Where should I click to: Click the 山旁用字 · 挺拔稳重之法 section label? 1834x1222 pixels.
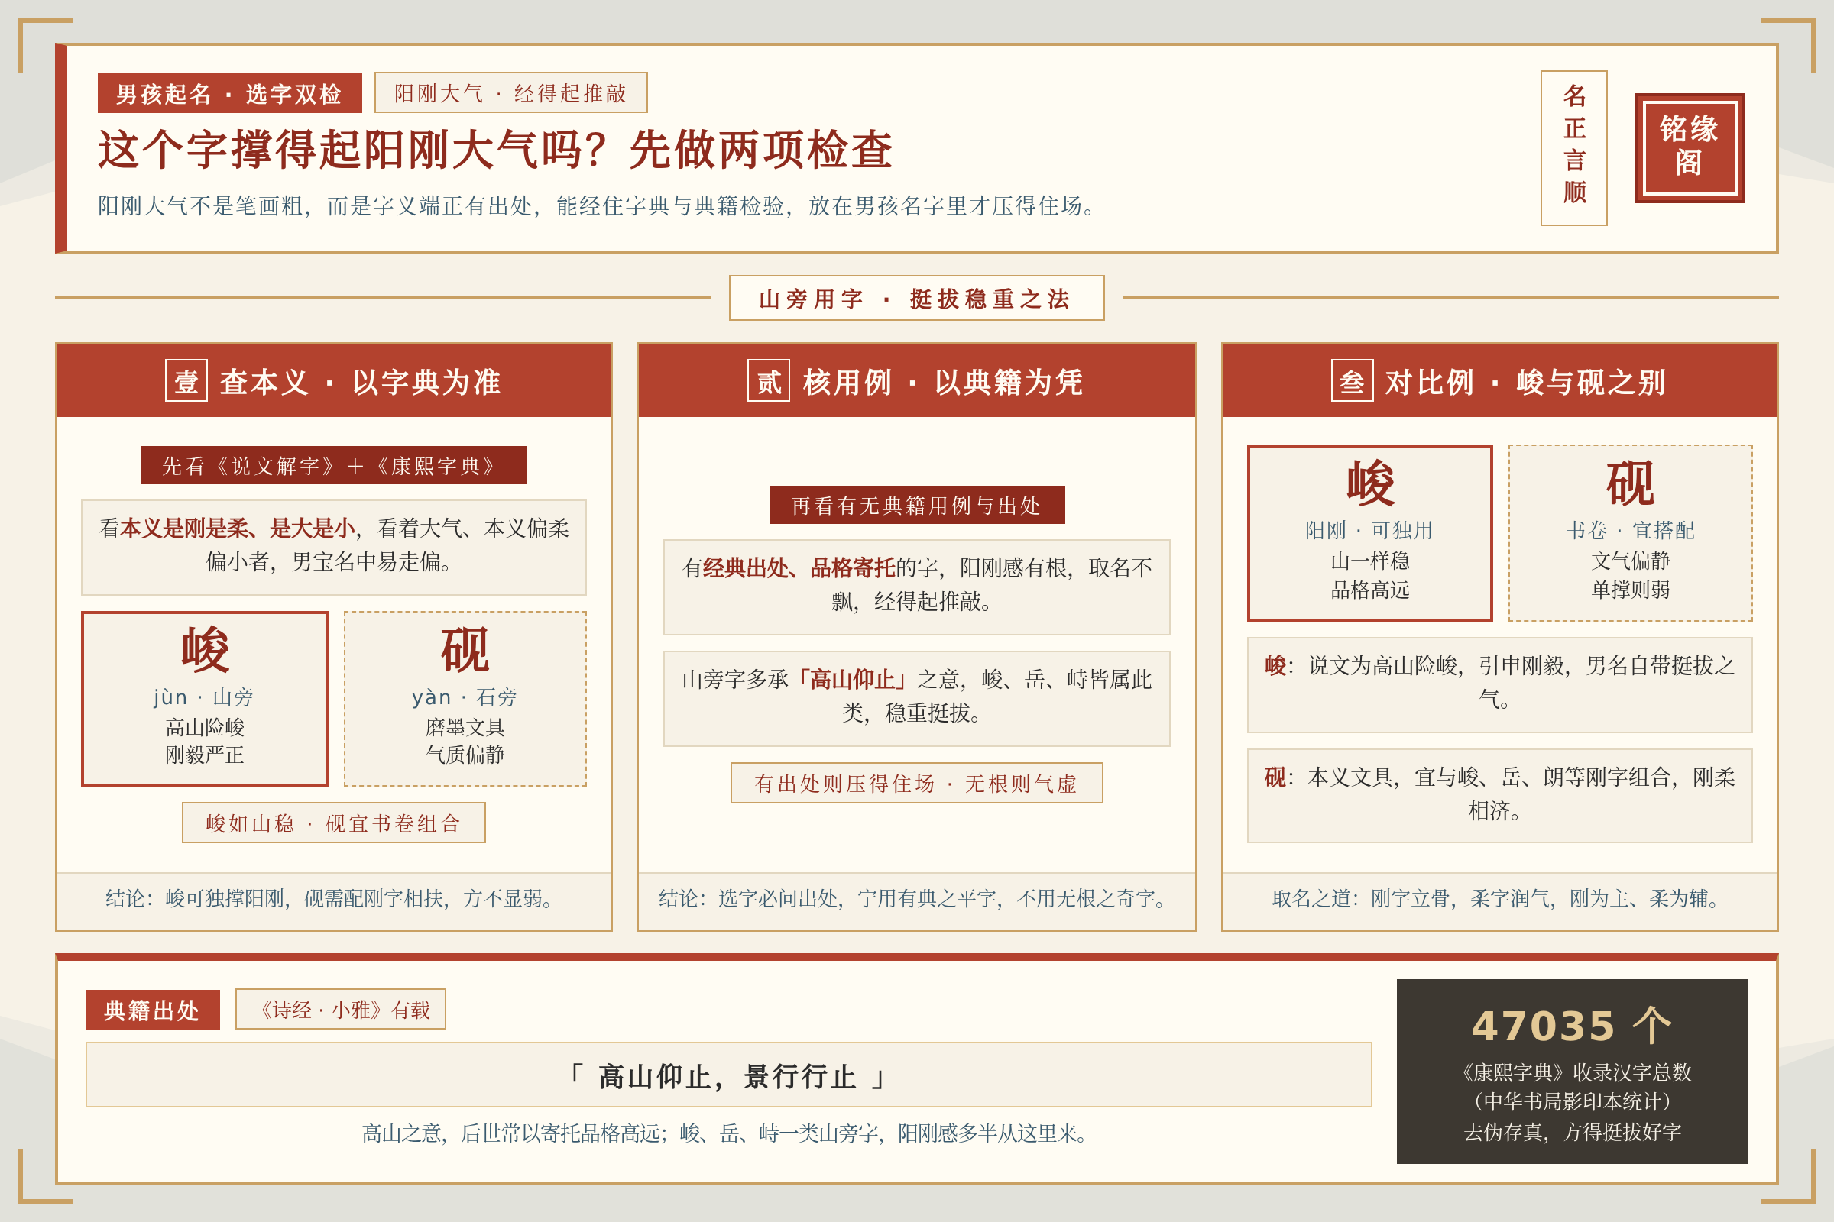[916, 298]
